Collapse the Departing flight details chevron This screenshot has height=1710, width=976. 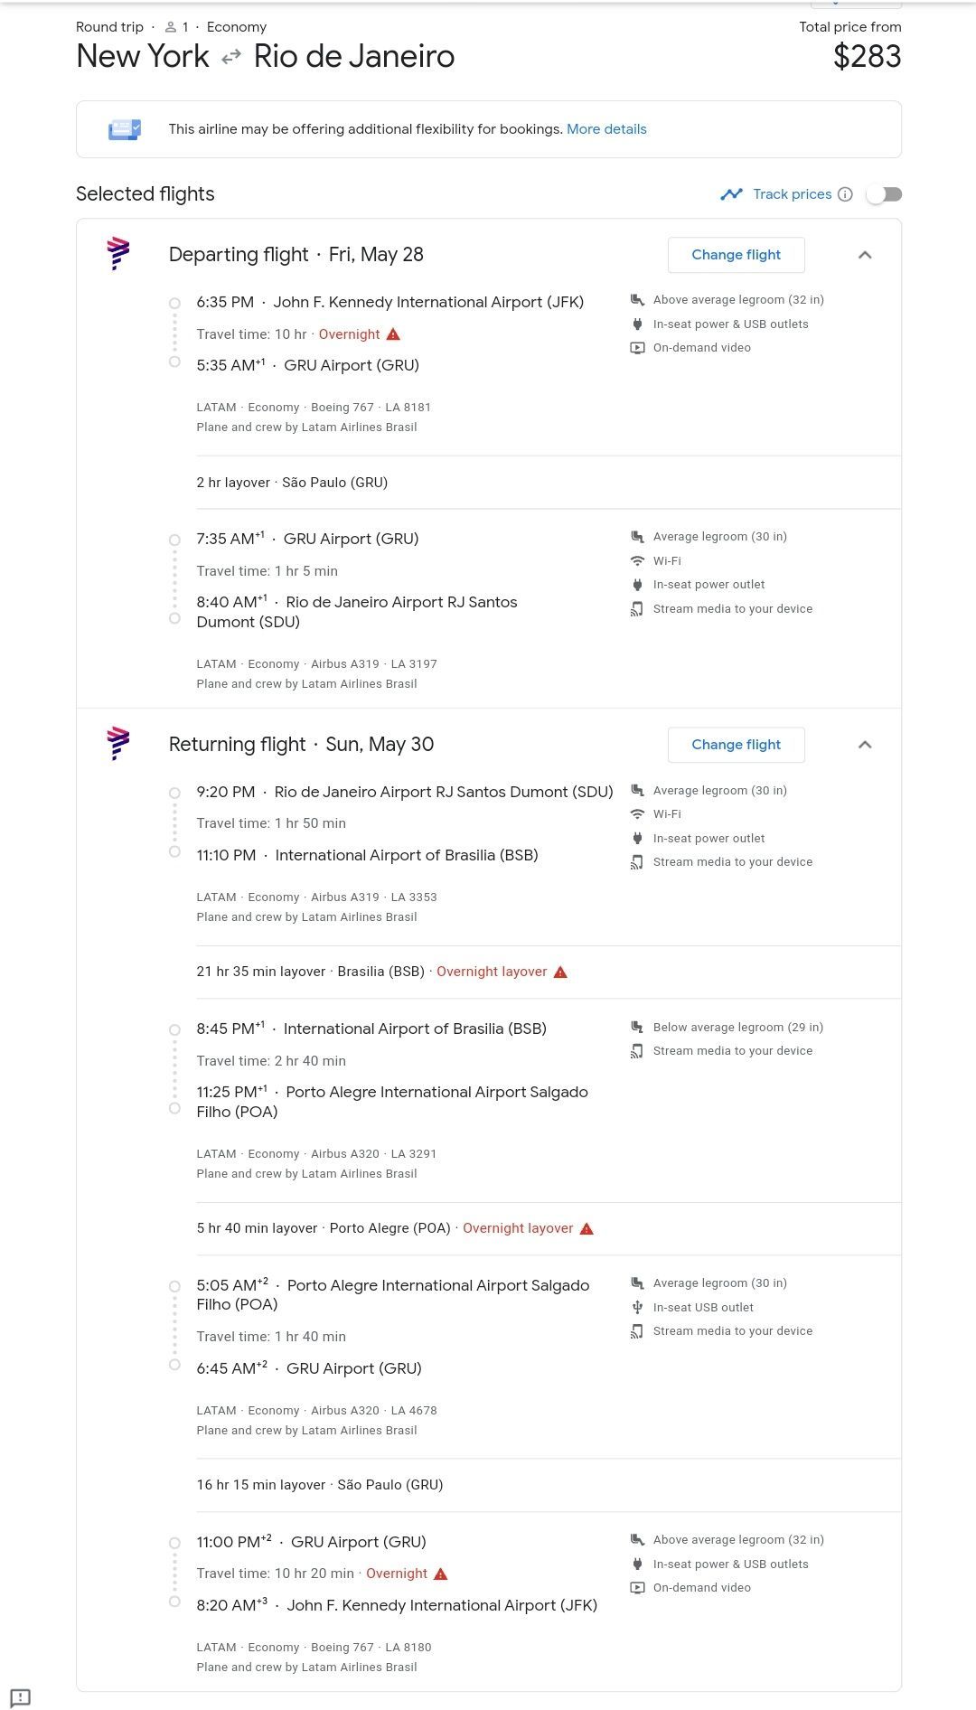(865, 255)
